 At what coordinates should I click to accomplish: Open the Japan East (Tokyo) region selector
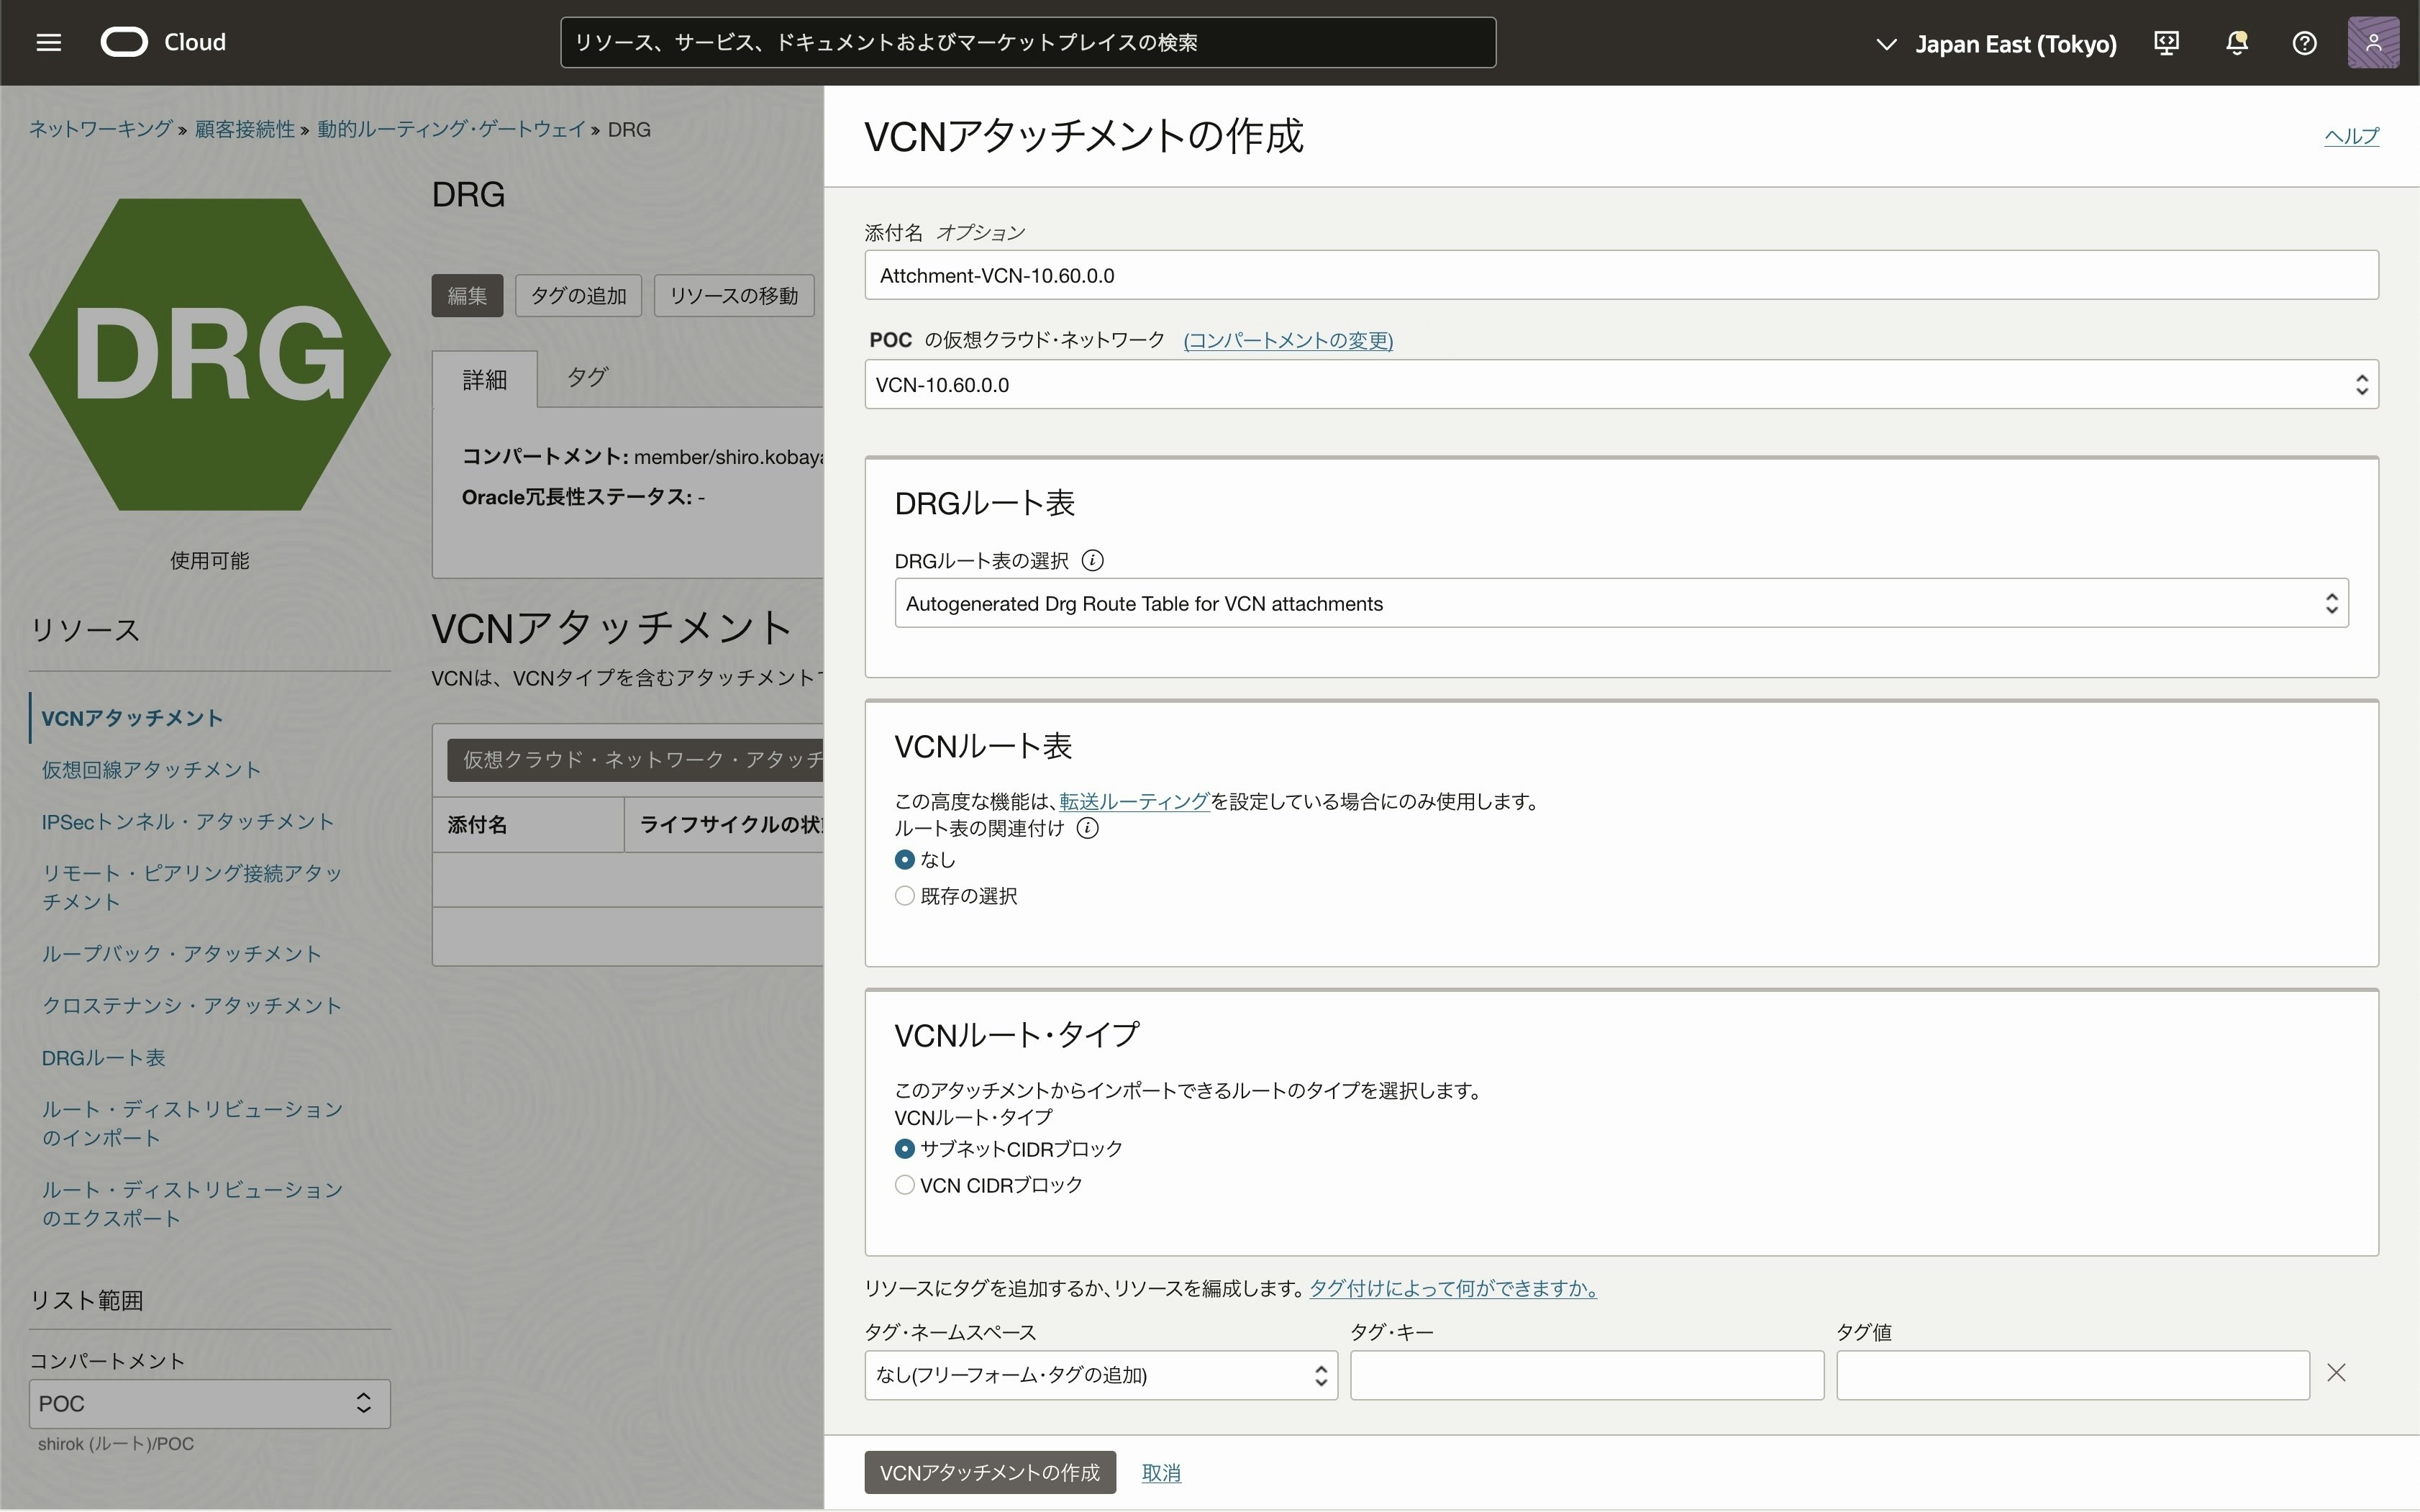coord(1996,44)
